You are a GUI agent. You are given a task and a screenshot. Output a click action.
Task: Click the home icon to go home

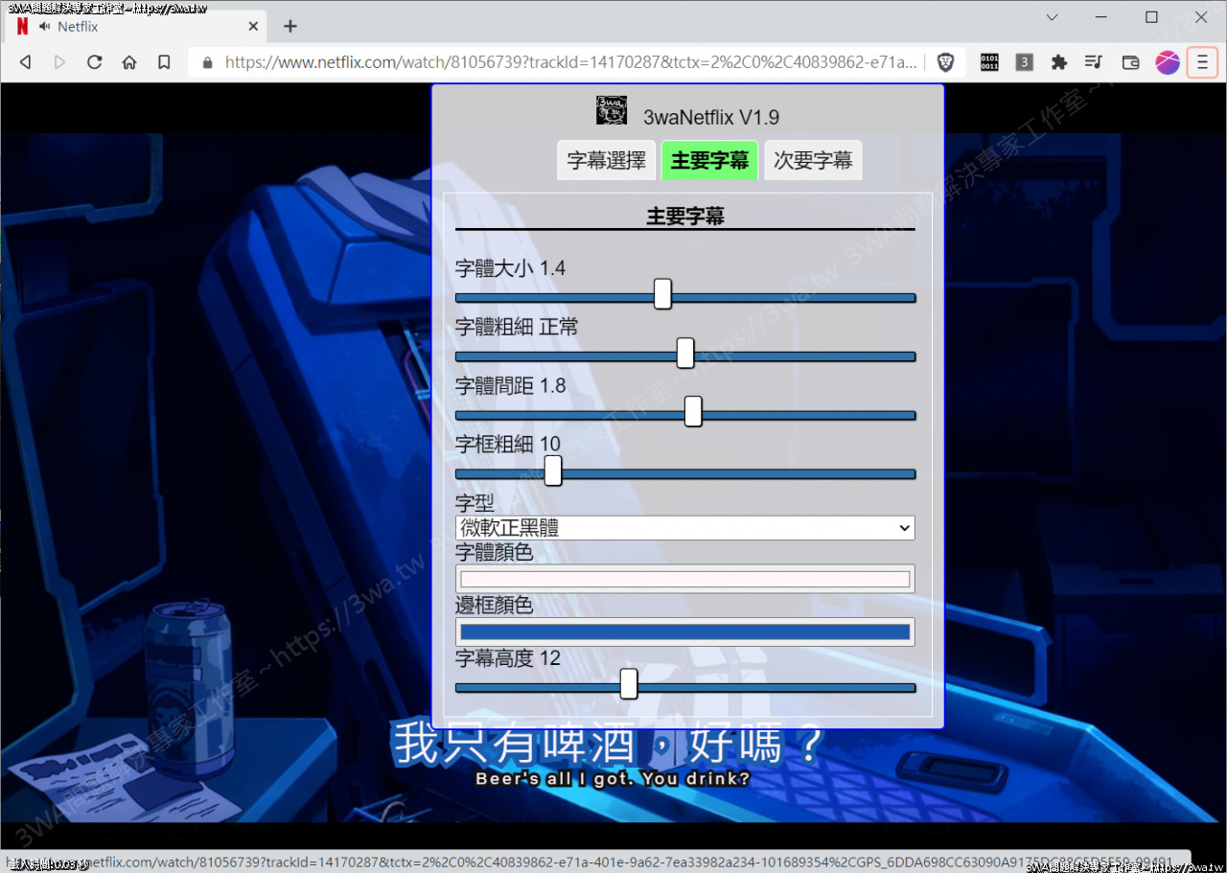128,61
